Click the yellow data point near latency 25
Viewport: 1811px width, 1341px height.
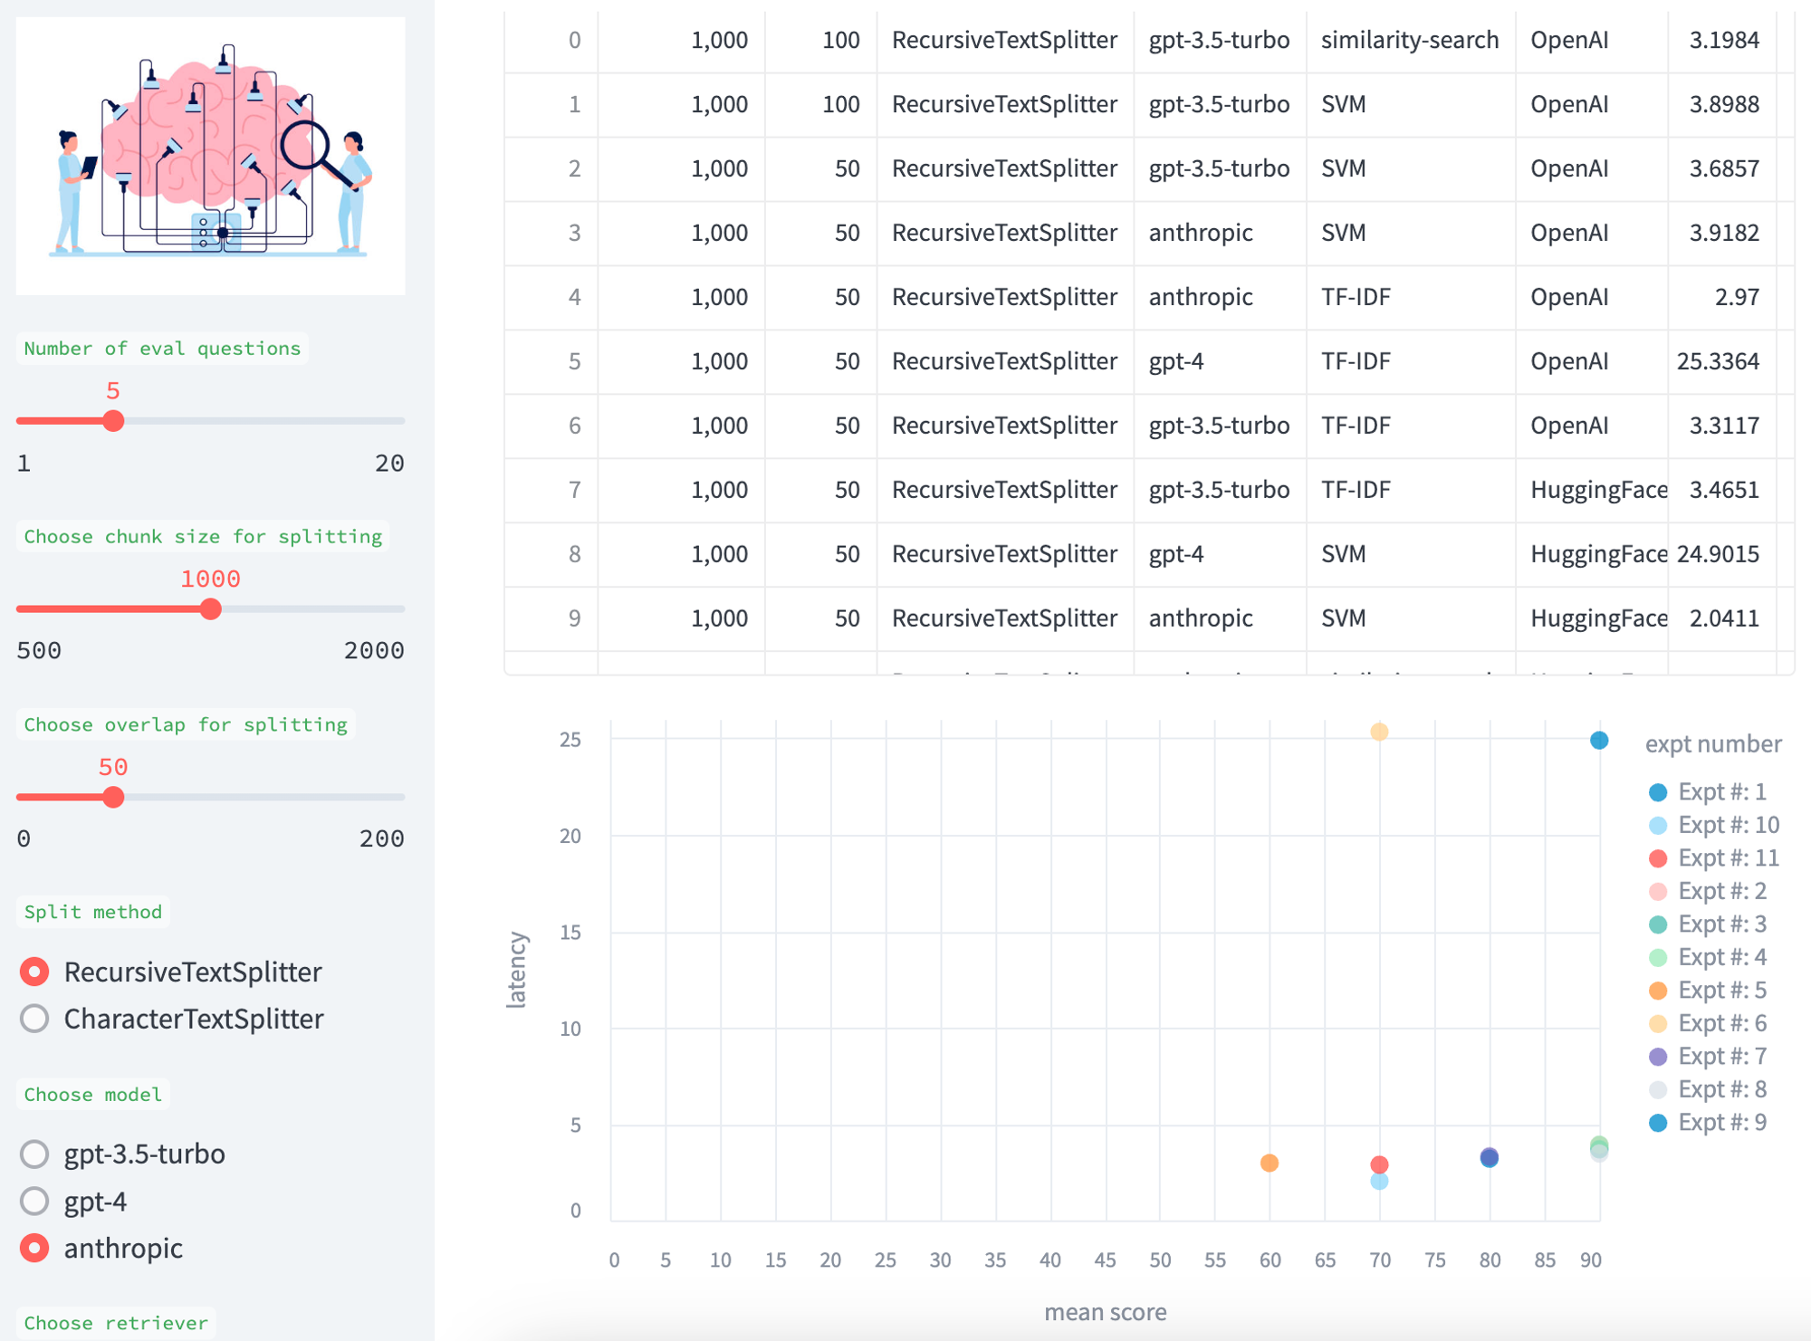[x=1378, y=732]
